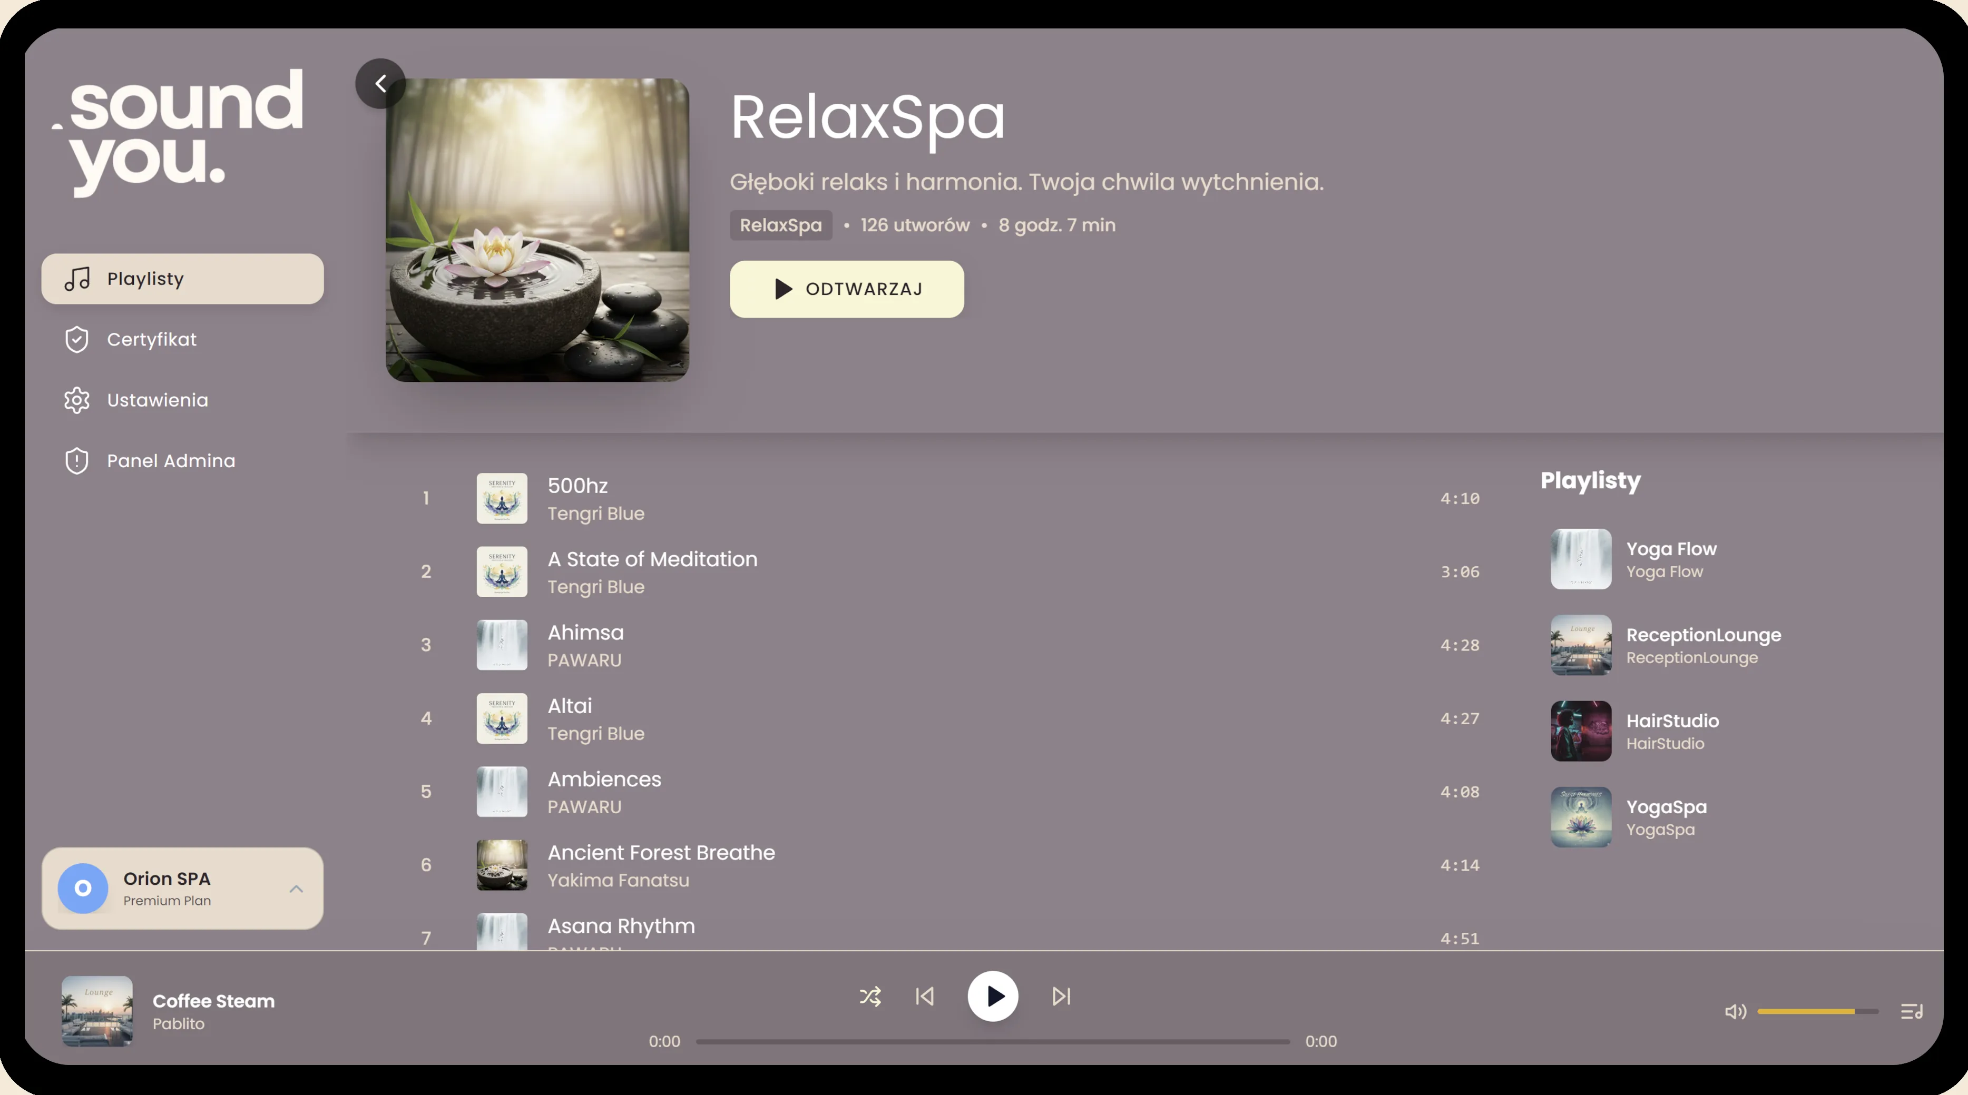Click the back arrow button
This screenshot has height=1095, width=1968.
click(380, 83)
